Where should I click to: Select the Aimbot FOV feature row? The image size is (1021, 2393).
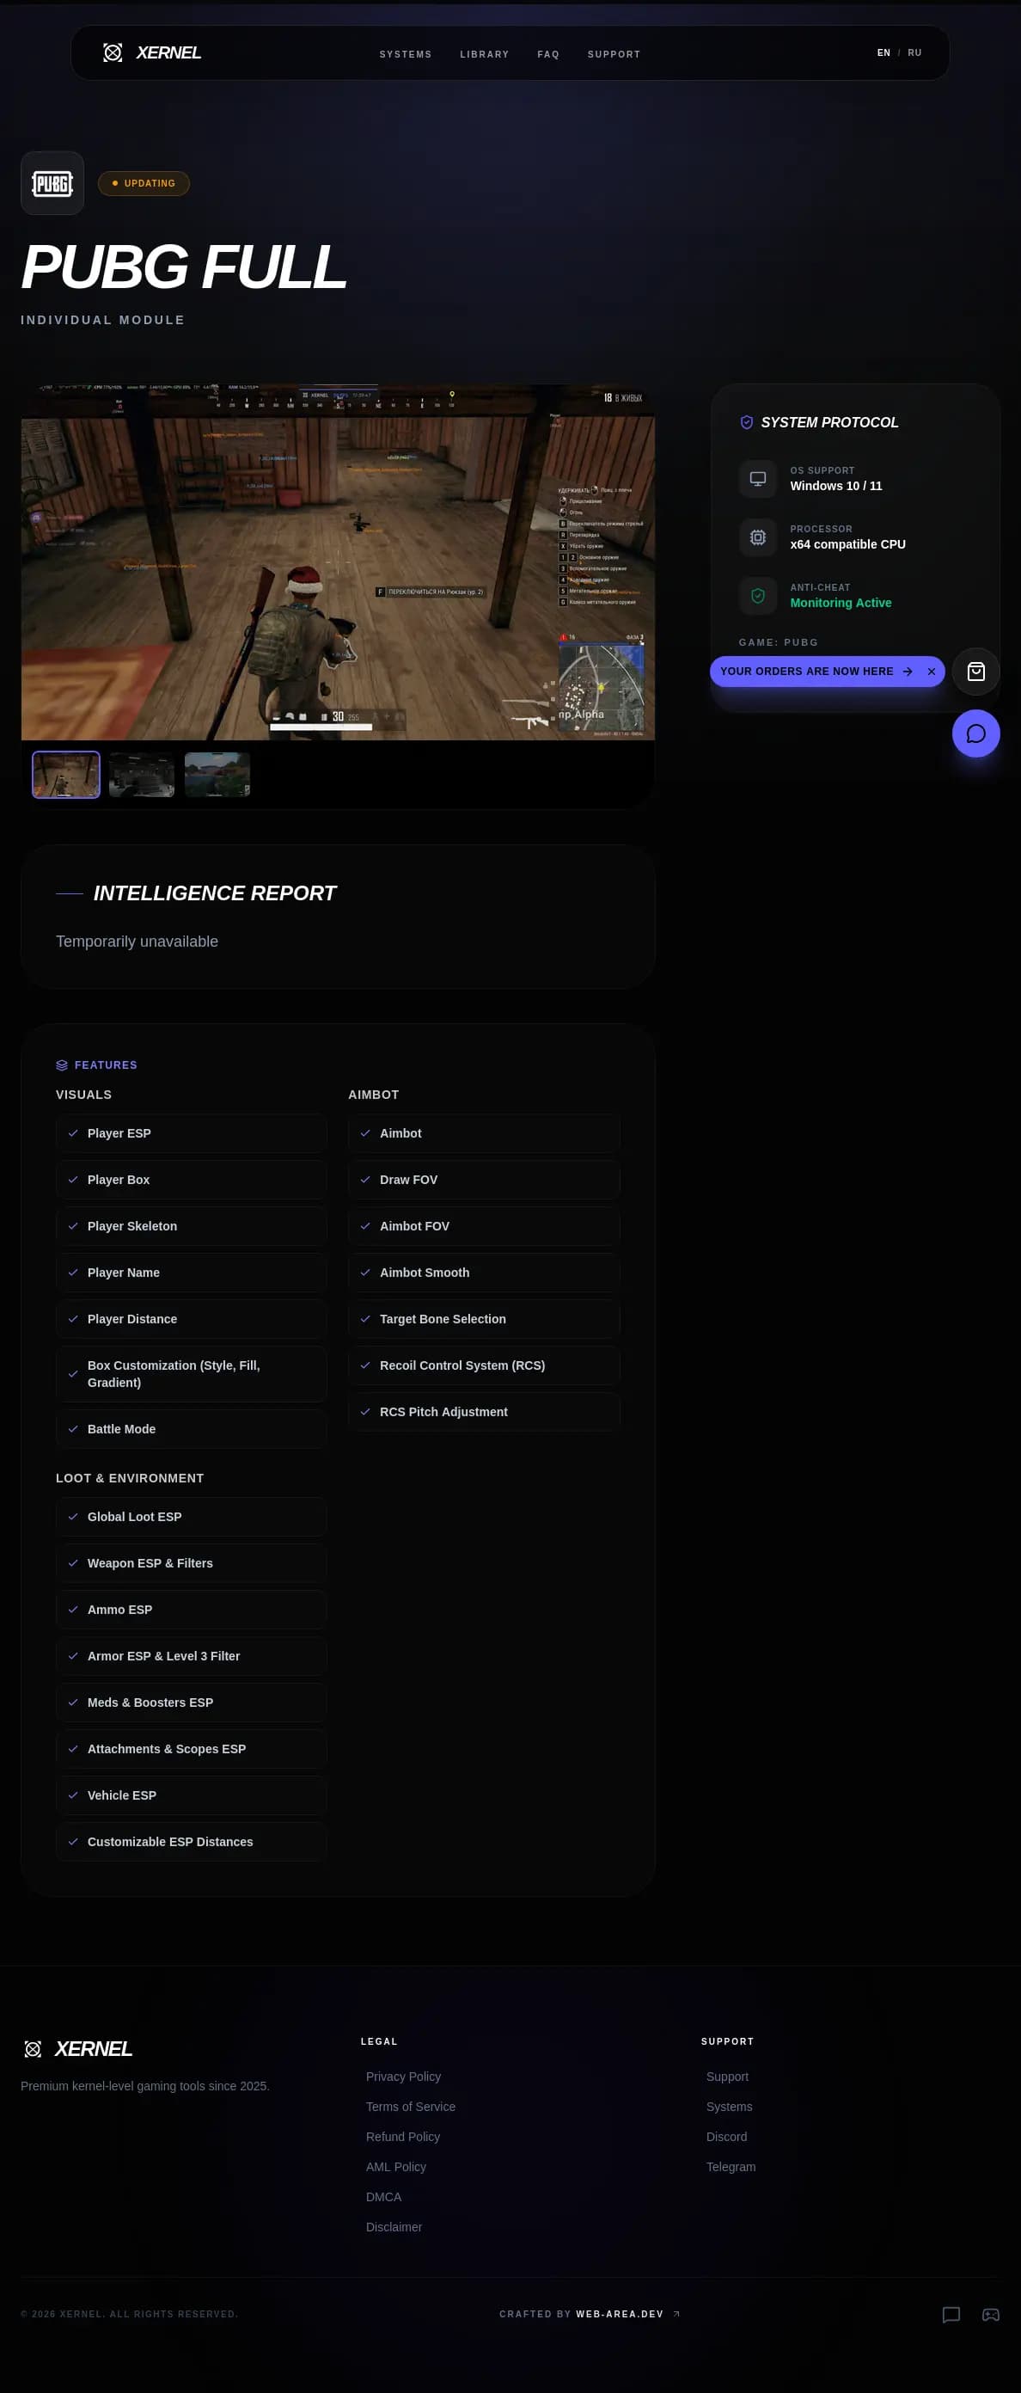click(484, 1226)
